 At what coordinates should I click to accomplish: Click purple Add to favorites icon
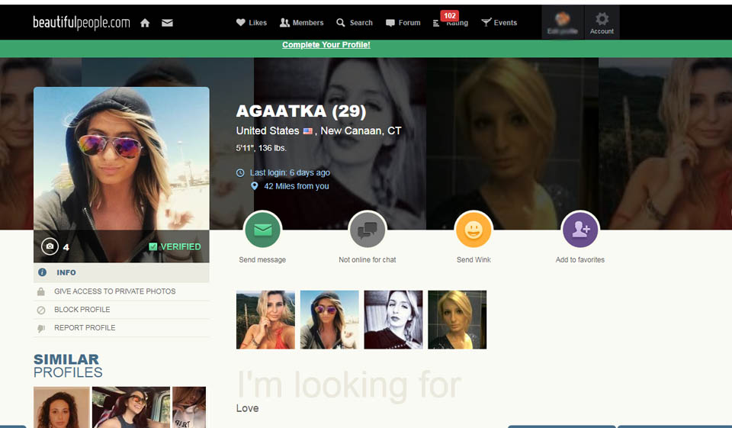pos(580,230)
